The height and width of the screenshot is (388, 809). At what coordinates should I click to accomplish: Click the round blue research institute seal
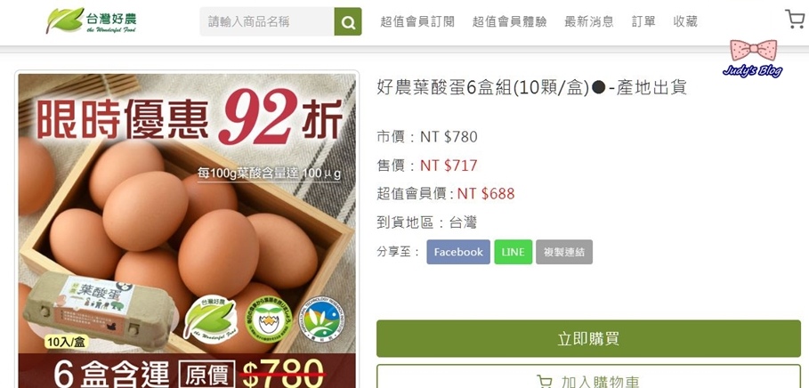coord(321,318)
